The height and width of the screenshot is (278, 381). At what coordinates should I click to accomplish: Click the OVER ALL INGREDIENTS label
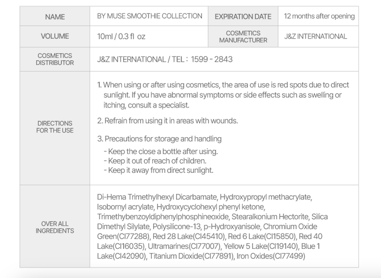pyautogui.click(x=55, y=227)
